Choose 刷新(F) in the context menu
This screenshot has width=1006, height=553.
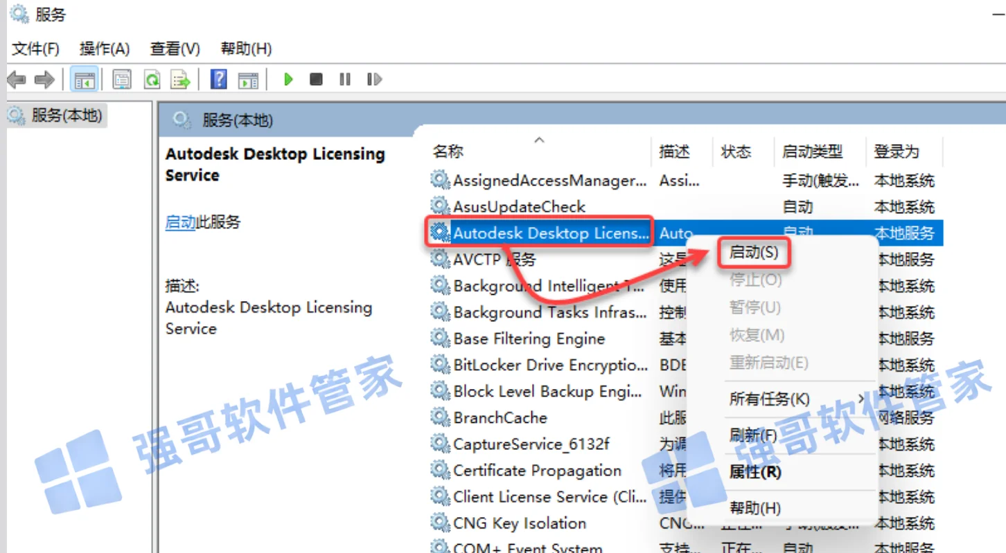pos(753,435)
